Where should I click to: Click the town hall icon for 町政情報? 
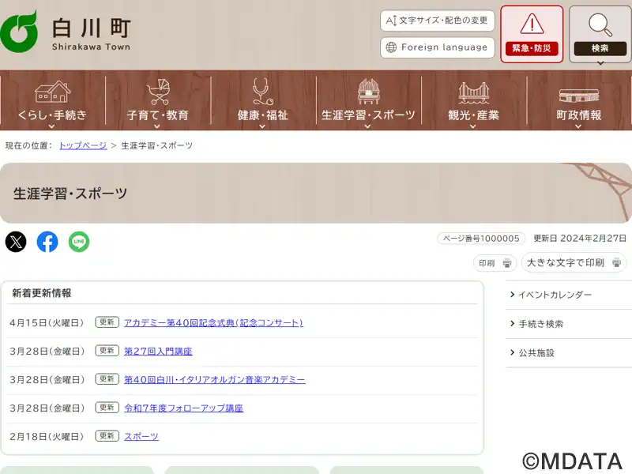(579, 96)
